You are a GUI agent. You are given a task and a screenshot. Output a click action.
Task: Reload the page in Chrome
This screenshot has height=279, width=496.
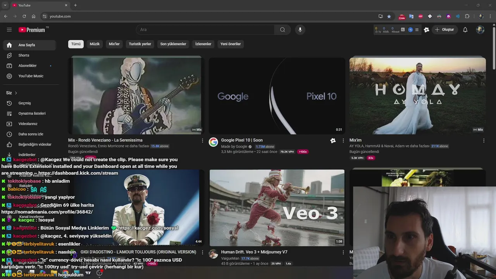pyautogui.click(x=24, y=16)
